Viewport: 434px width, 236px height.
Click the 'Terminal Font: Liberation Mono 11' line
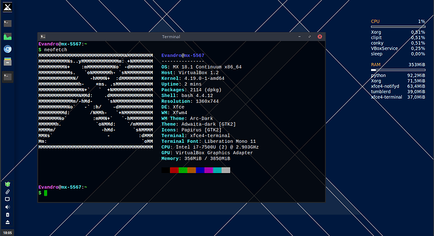point(209,141)
